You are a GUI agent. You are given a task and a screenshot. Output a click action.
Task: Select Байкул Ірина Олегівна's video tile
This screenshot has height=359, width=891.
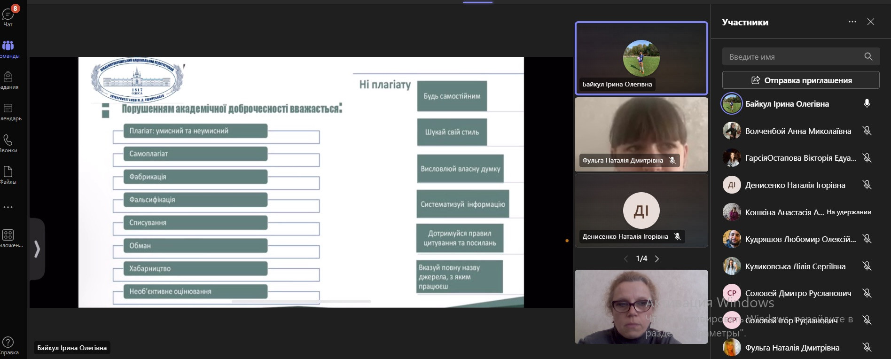click(x=641, y=58)
